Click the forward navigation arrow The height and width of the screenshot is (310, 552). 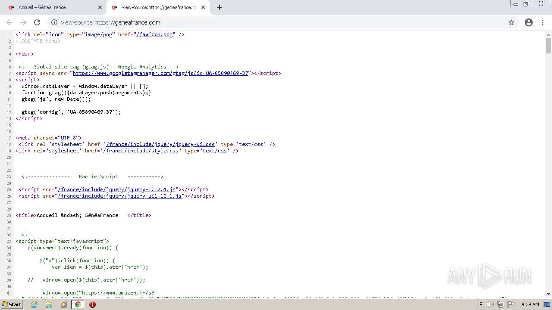pos(23,22)
